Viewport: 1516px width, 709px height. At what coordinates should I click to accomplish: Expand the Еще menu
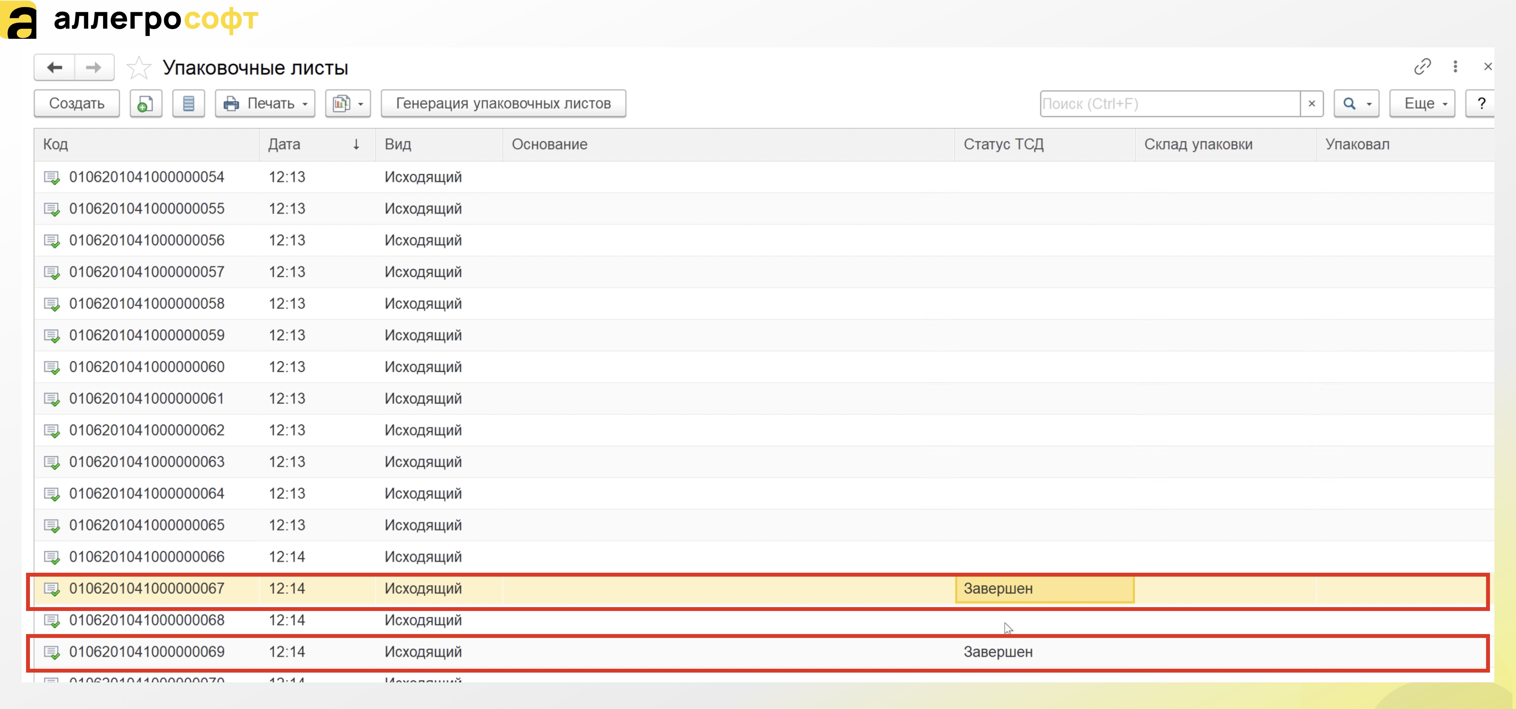tap(1422, 104)
